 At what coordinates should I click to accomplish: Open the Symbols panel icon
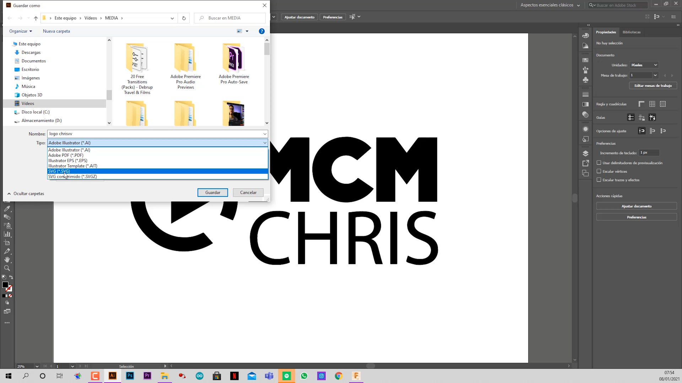[585, 80]
